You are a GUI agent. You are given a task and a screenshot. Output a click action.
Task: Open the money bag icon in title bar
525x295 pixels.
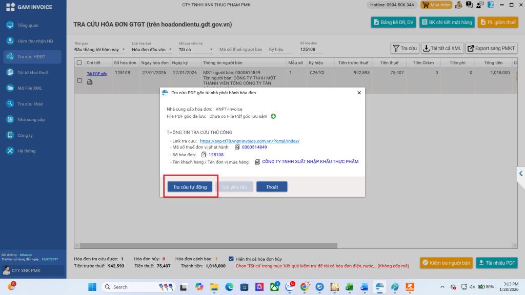pyautogui.click(x=458, y=5)
